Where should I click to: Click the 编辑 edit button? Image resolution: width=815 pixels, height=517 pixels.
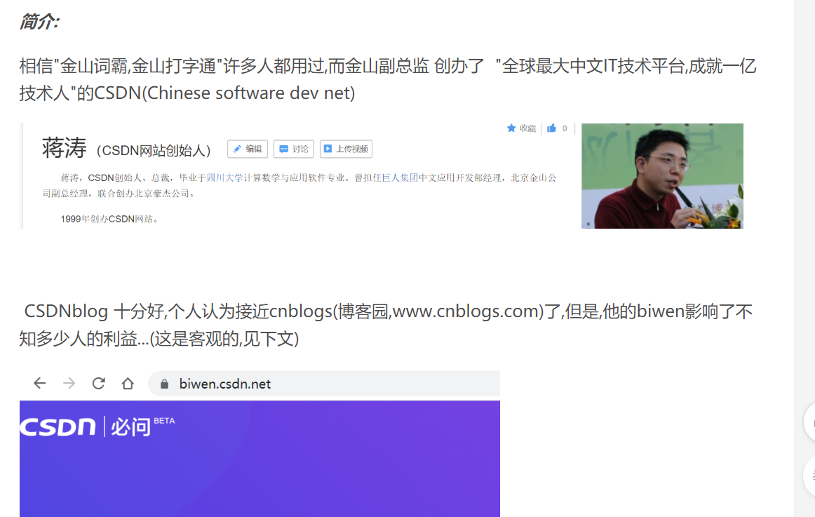pyautogui.click(x=248, y=149)
